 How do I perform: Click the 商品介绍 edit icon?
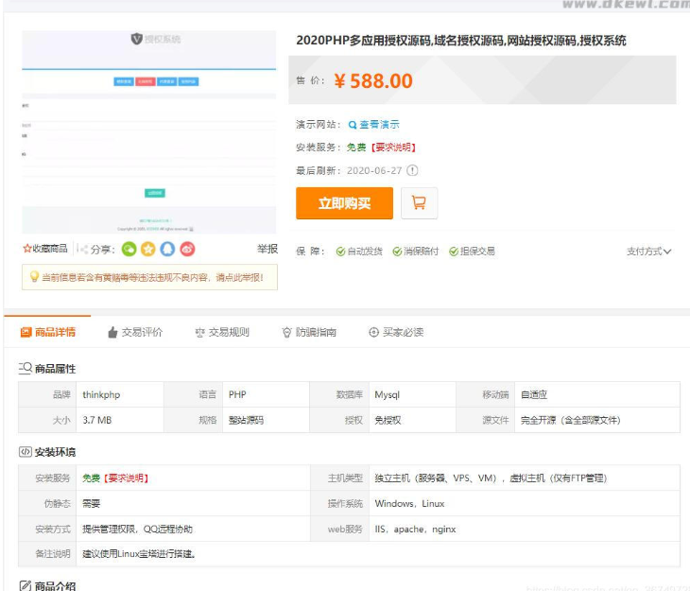click(26, 585)
